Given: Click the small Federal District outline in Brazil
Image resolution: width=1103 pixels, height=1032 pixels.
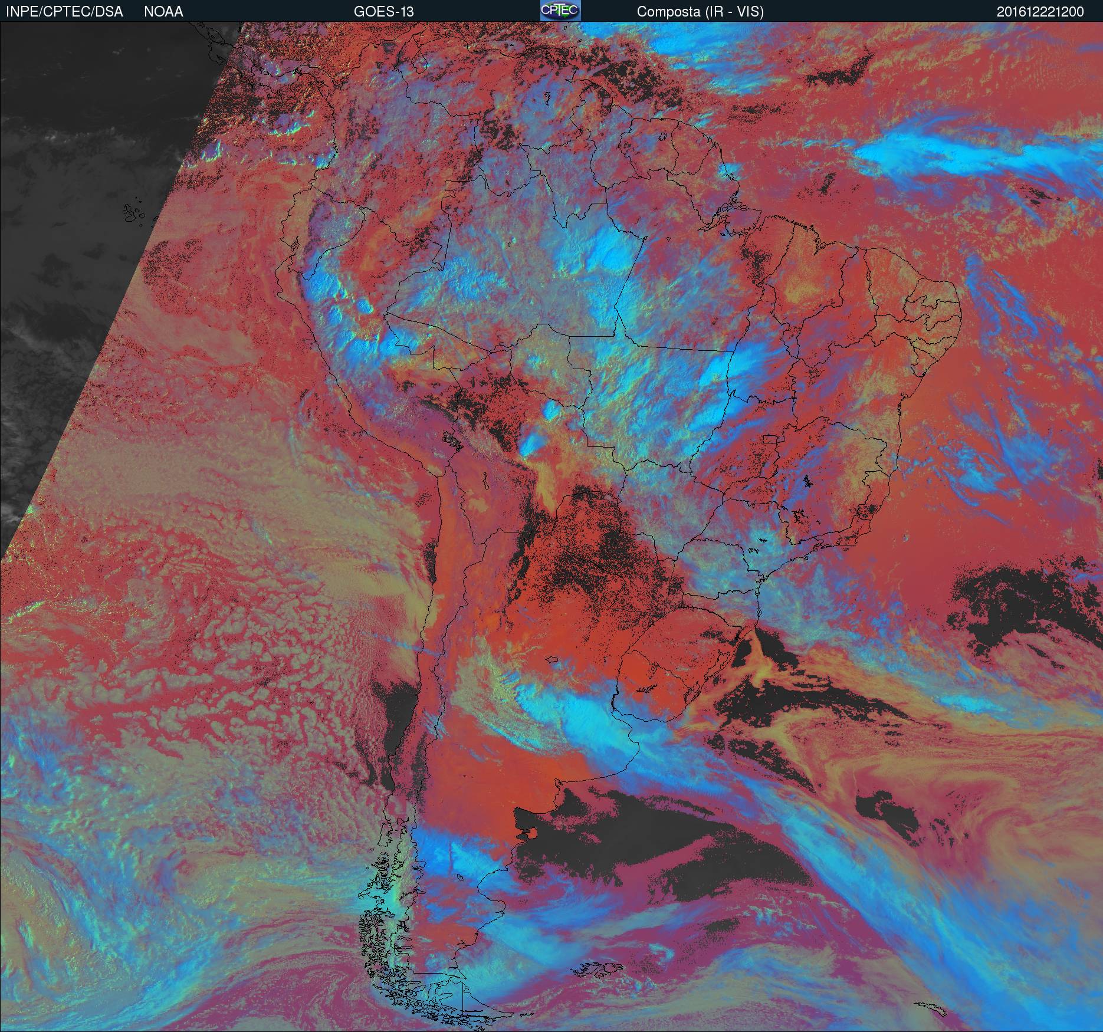Looking at the screenshot, I should [x=771, y=439].
